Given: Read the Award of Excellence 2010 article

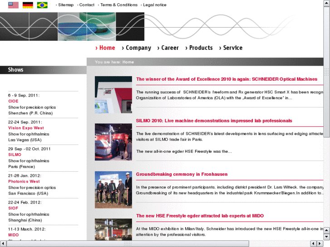Looking at the screenshot, I should [x=227, y=79].
